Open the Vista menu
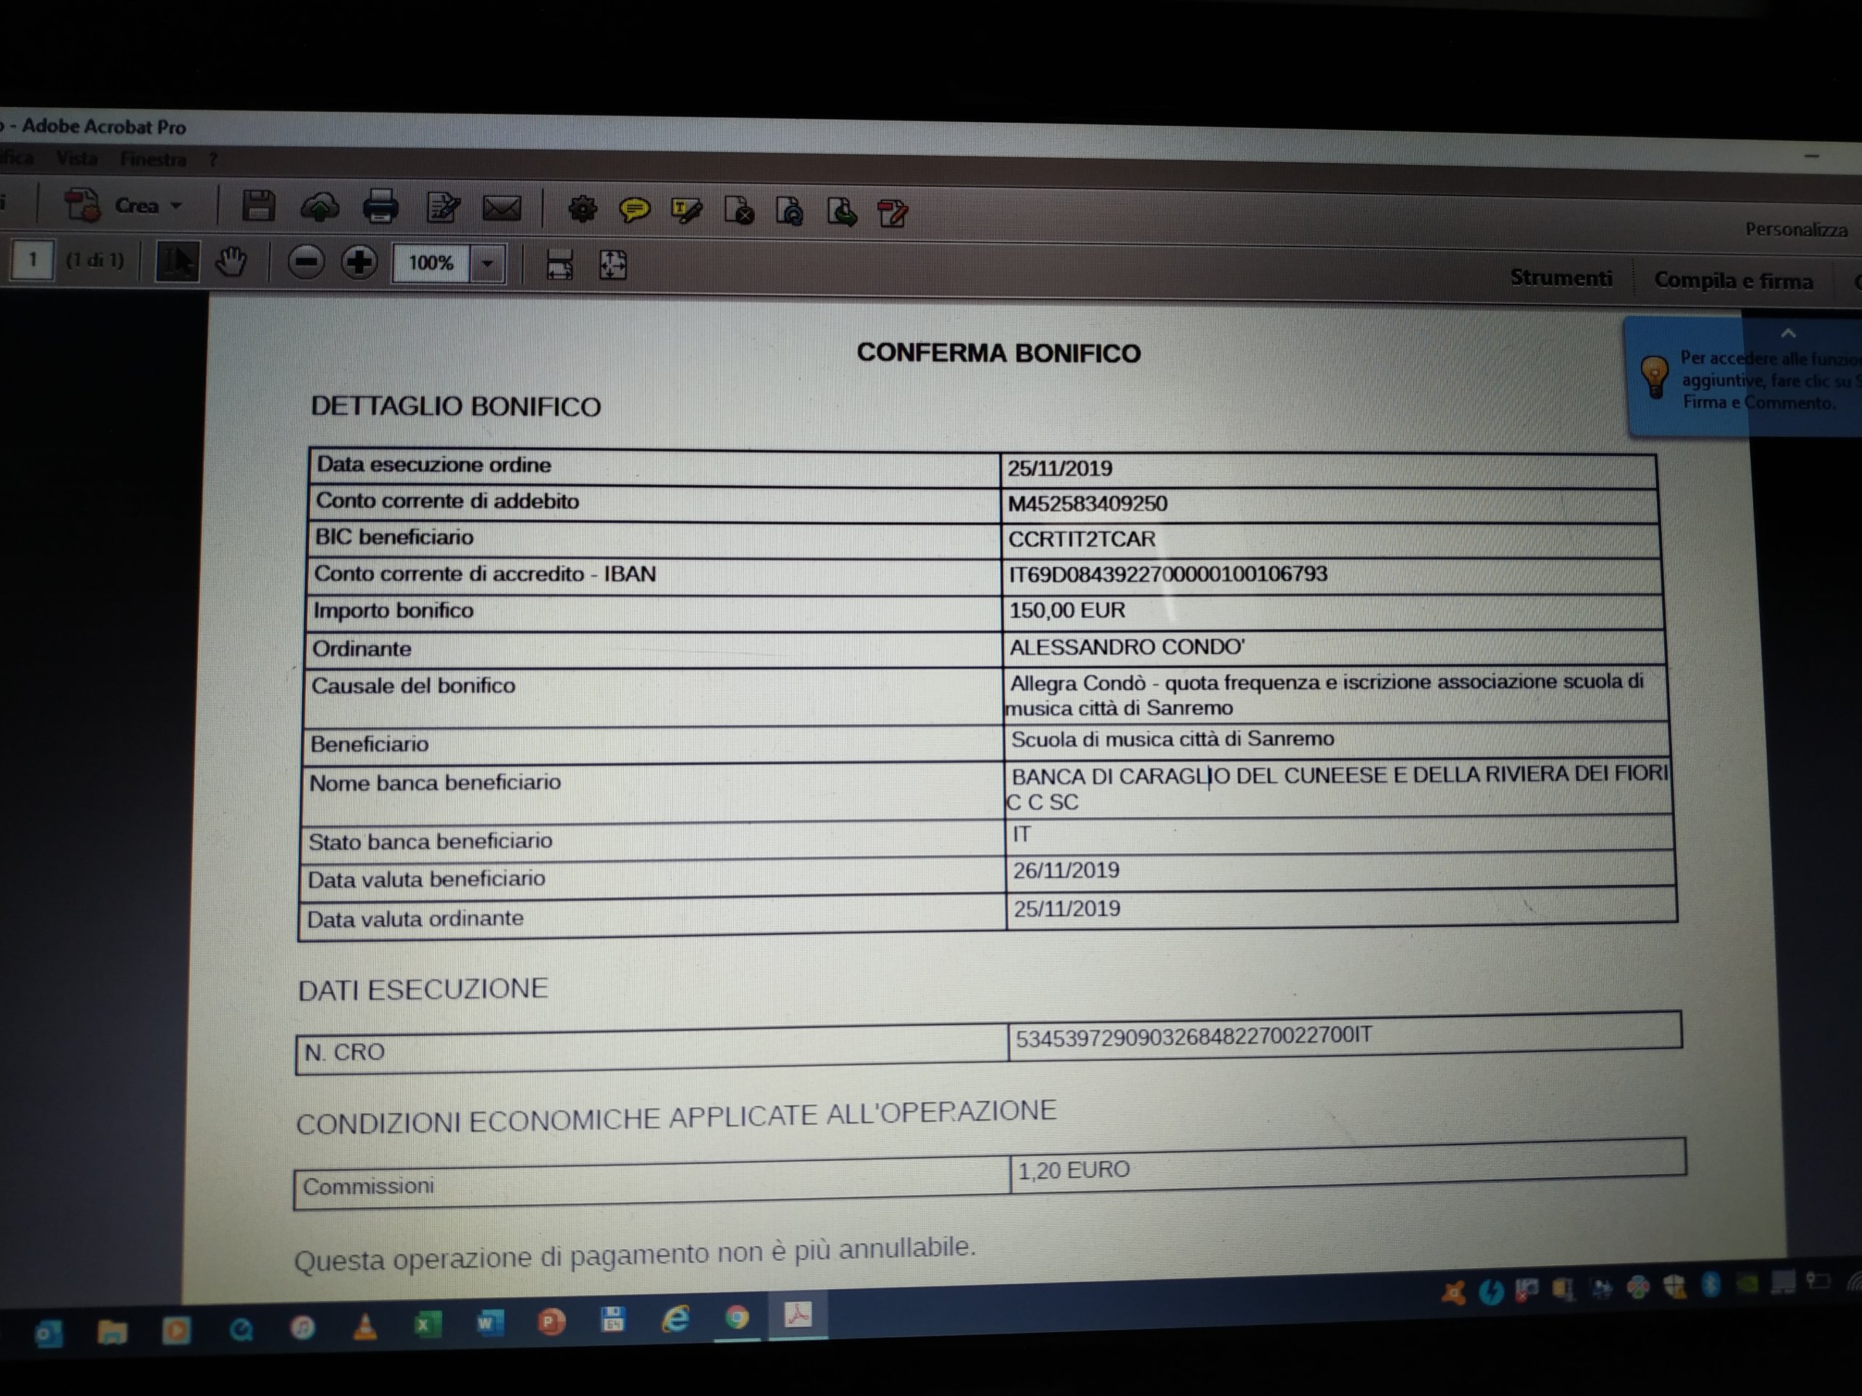Viewport: 1862px width, 1396px height. [76, 159]
